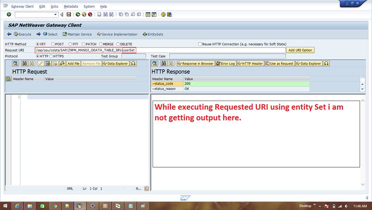Click the magnifier Details icon in HTTP Request toolbar

tap(15, 64)
